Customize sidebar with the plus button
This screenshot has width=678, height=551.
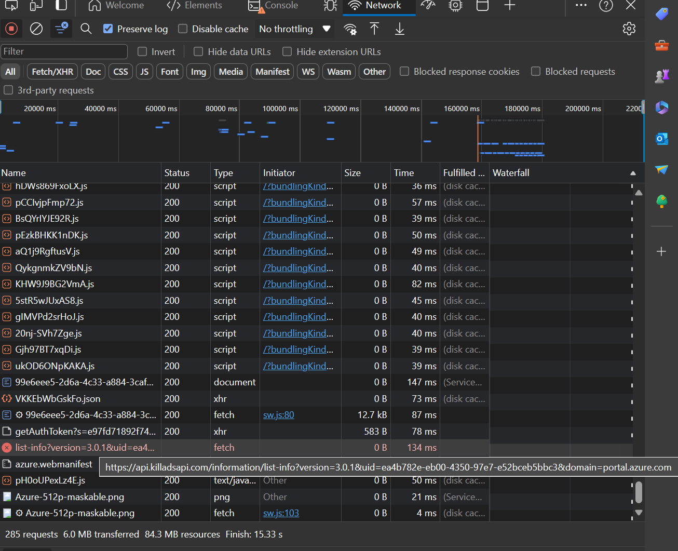pos(661,251)
